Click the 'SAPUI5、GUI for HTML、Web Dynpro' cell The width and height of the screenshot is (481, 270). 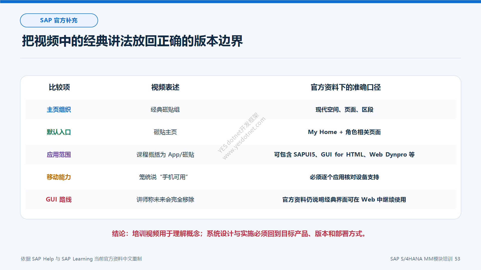tap(344, 154)
